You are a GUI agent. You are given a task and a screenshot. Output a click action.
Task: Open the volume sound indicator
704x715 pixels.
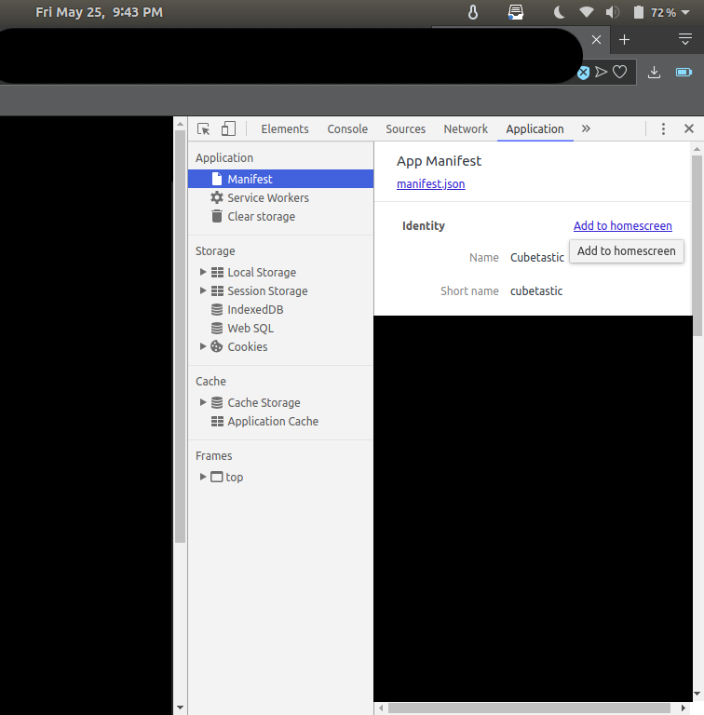(613, 12)
